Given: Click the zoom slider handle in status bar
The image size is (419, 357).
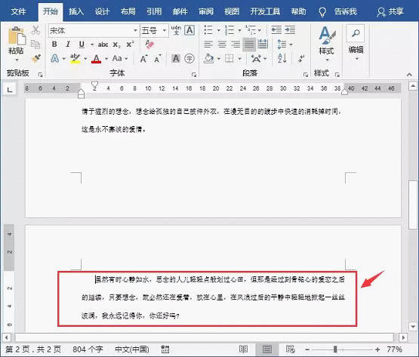Looking at the screenshot, I should point(335,349).
